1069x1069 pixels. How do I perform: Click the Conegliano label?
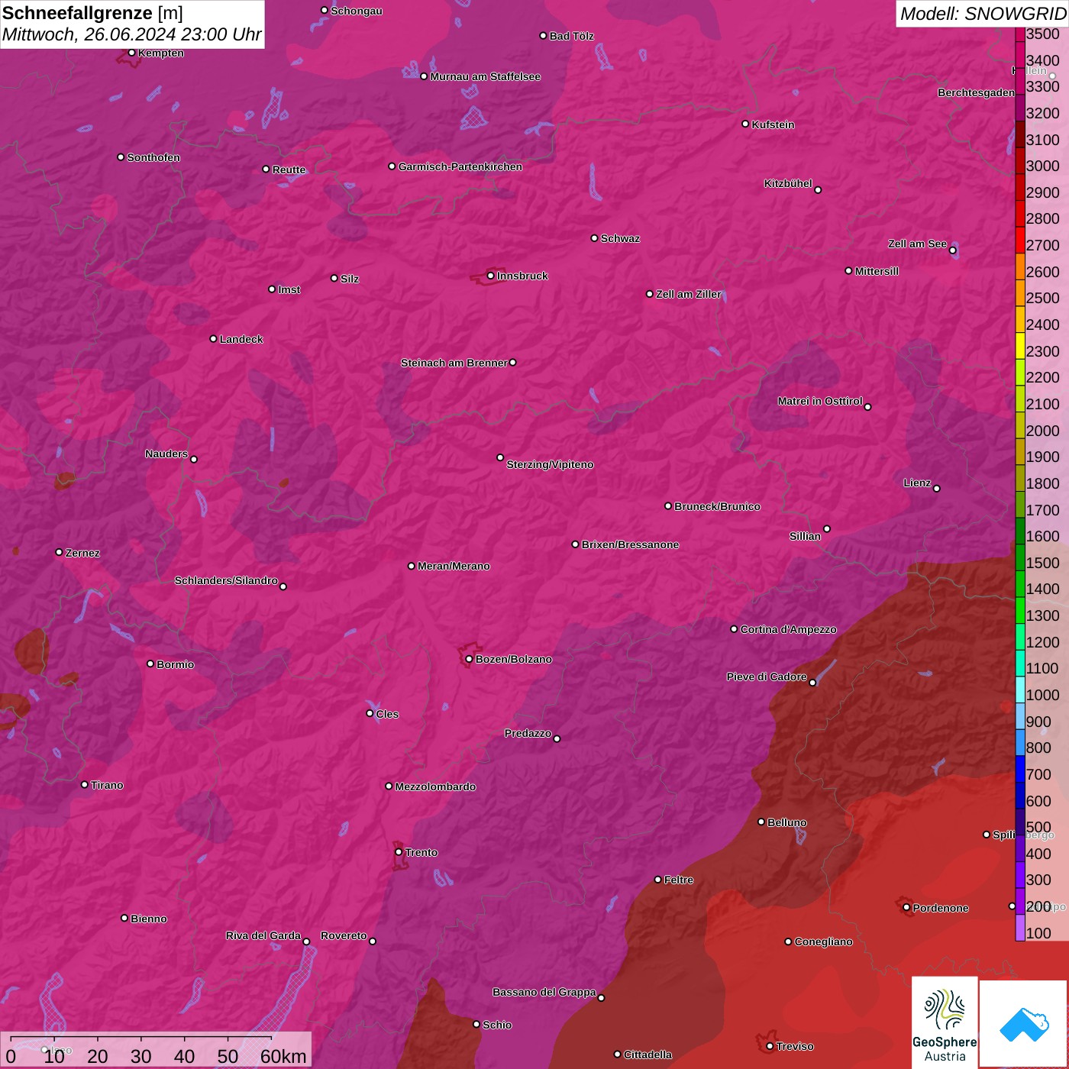(824, 941)
